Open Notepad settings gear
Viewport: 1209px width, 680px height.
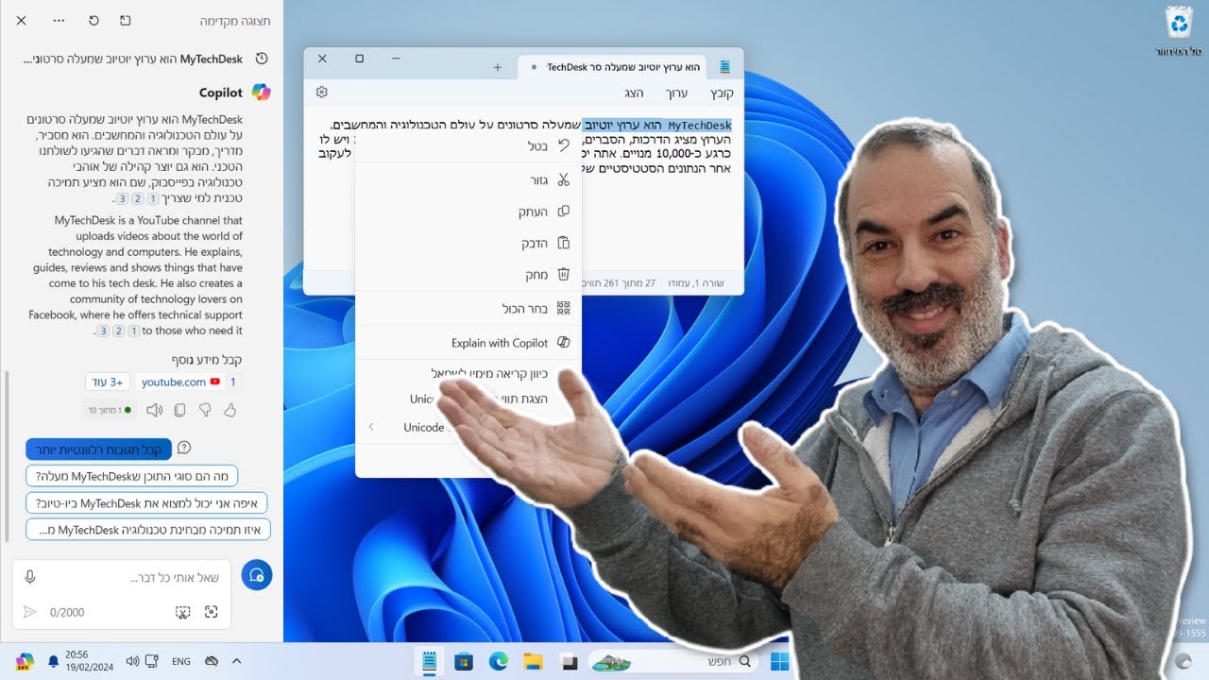(x=322, y=93)
